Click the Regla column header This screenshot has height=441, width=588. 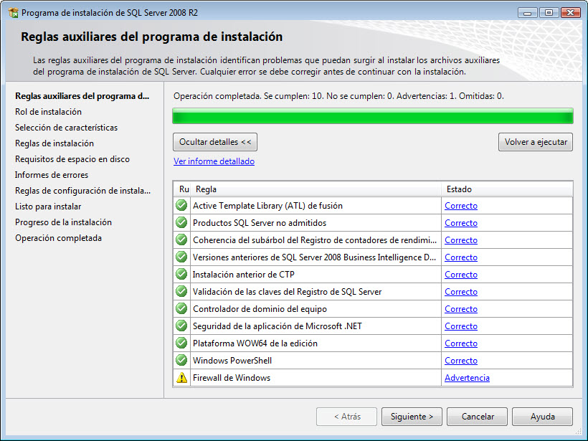316,189
